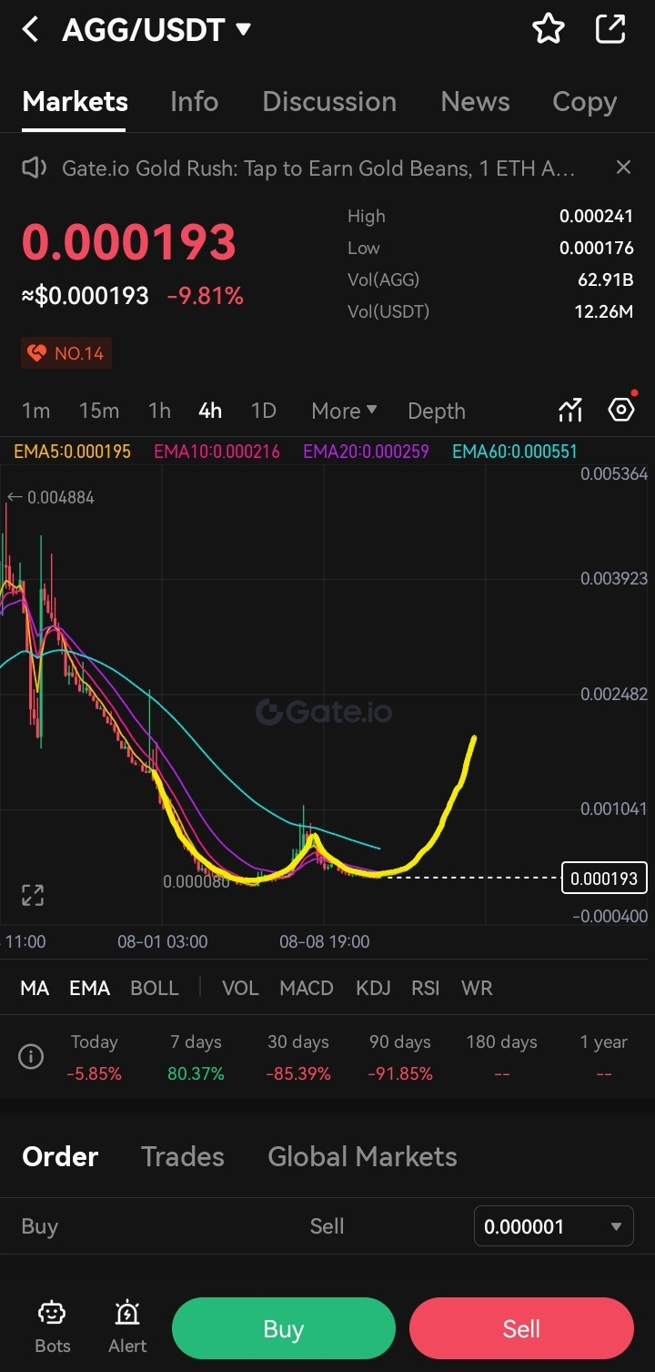Tap the 7 days 80.37% stat

[x=196, y=1057]
